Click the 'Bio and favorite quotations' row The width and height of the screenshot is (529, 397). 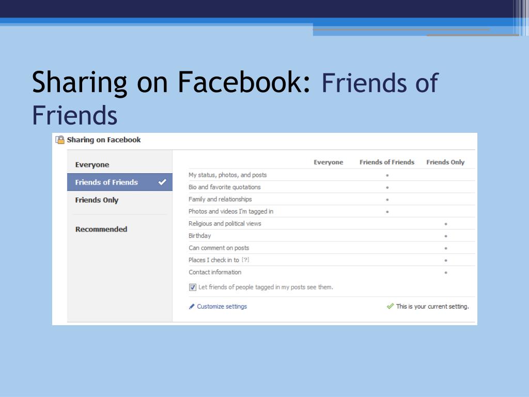(332, 187)
